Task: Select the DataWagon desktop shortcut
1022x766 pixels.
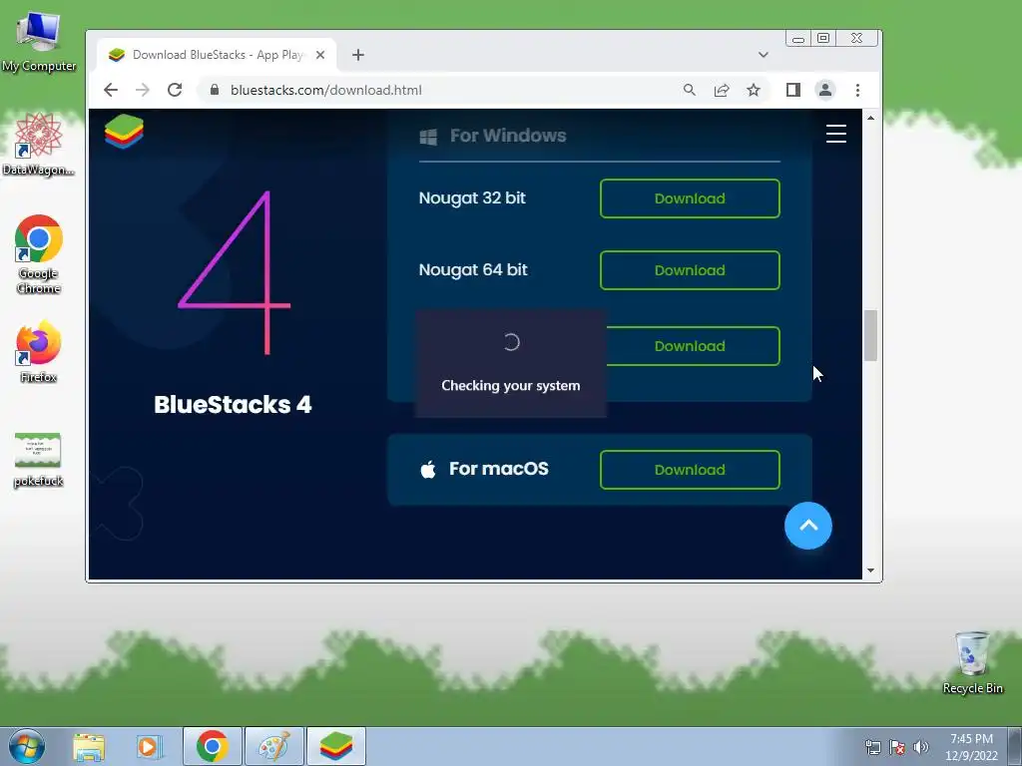Action: coord(39,145)
